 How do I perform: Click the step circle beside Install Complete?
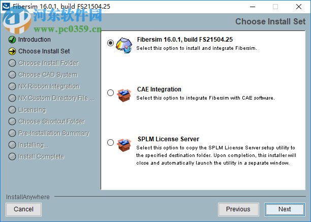(x=12, y=156)
